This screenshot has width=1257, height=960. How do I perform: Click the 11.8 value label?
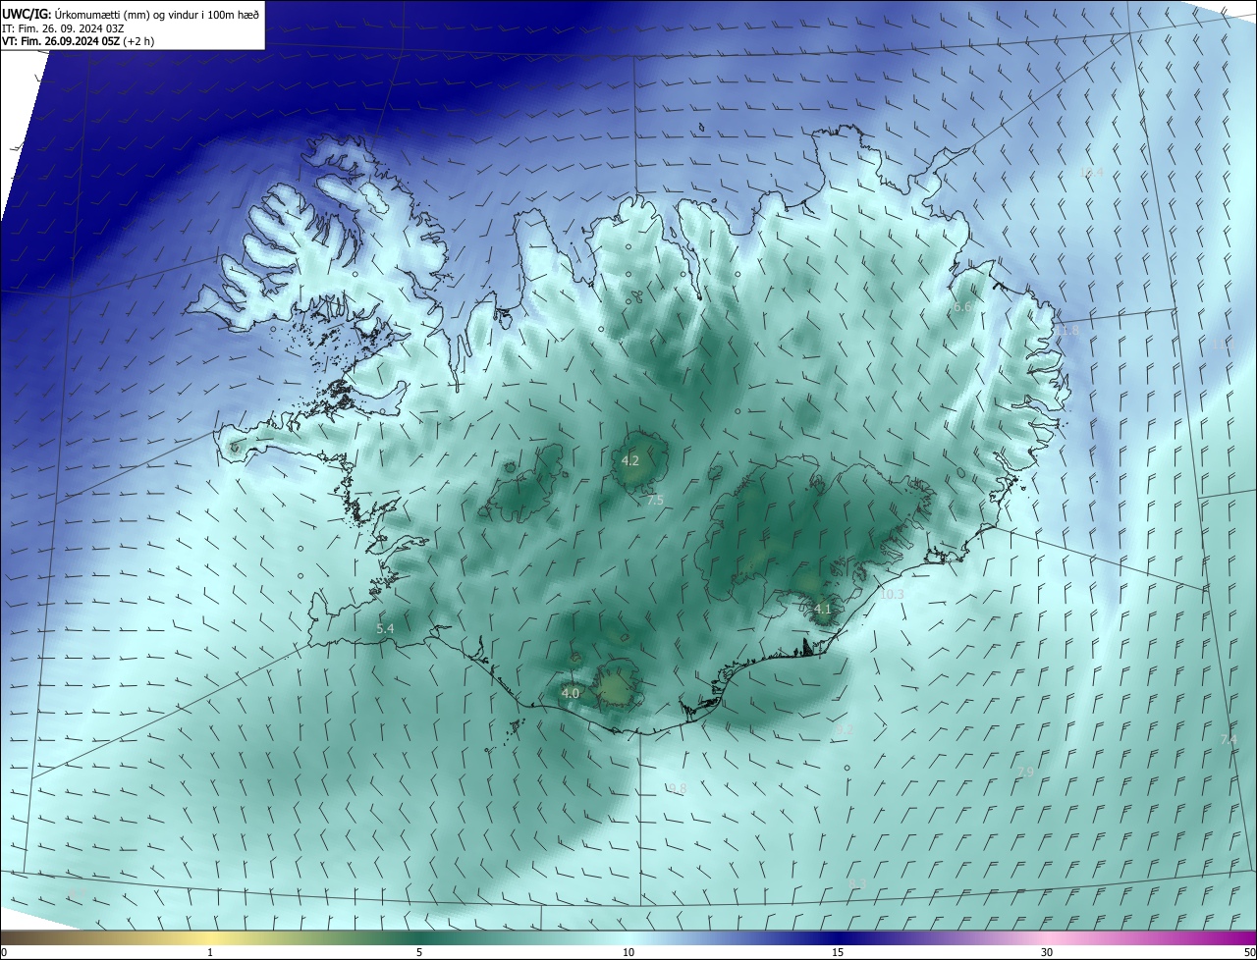click(1067, 331)
